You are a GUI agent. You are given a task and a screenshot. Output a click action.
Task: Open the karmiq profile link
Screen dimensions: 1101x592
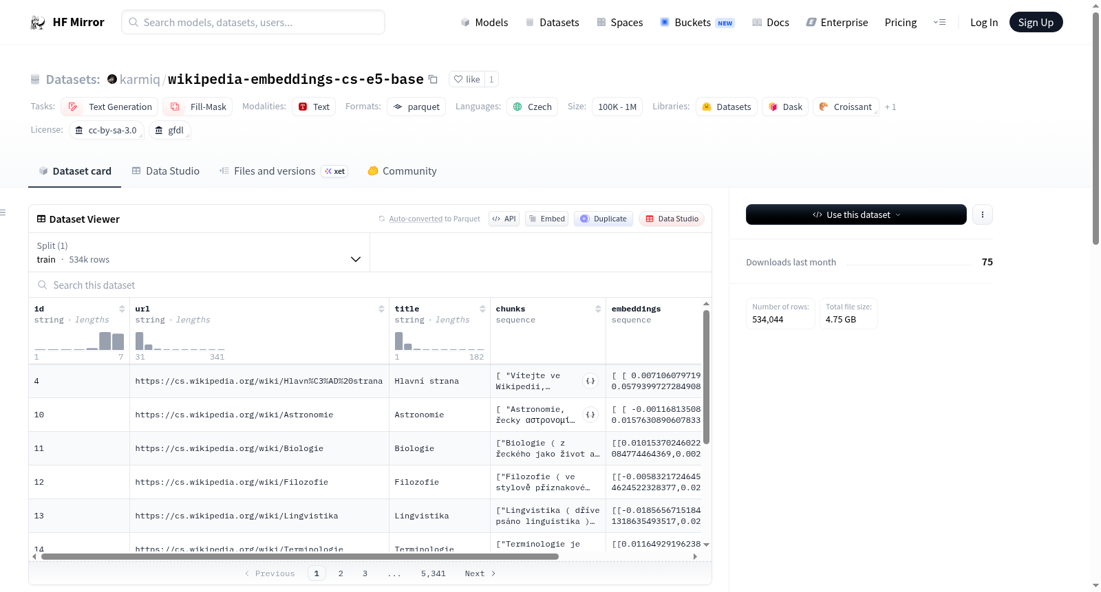[140, 79]
